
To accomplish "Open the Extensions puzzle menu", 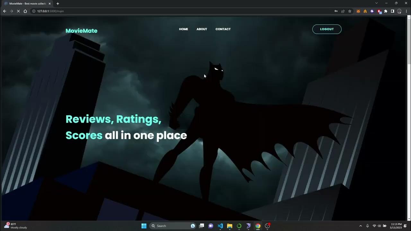I will pos(386,11).
